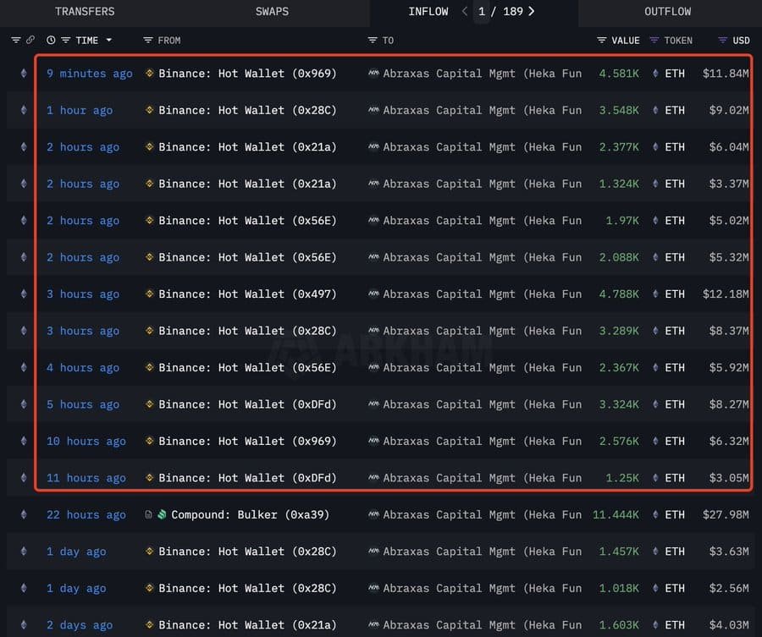Screen dimensions: 762x637
Task: Click Compound logo in Bulker row
Action: tap(163, 514)
